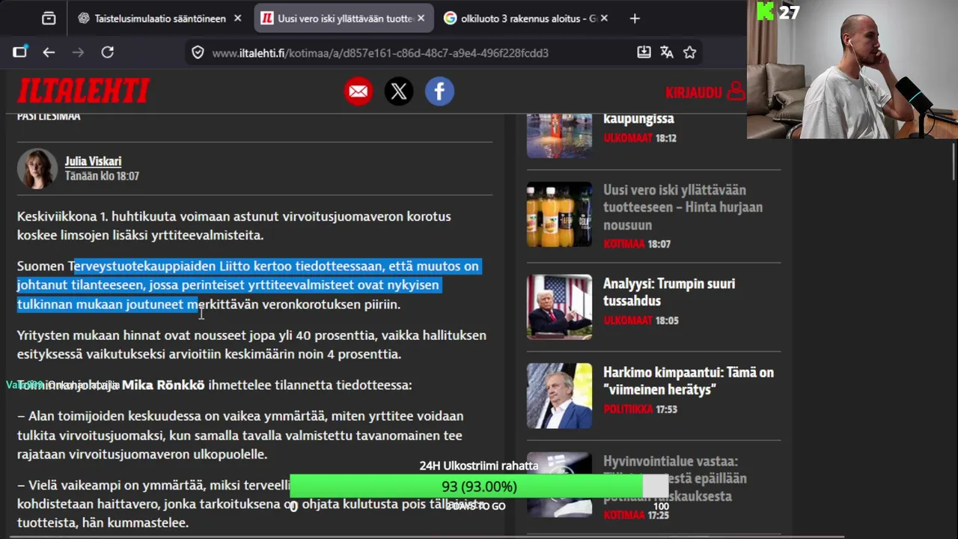
Task: Click the Trump article thumbnail
Action: [559, 307]
